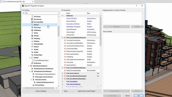Click the IfcEnergyConversionDevice icon
Image resolution: width=172 pixels, height=97 pixels.
(x=33, y=77)
